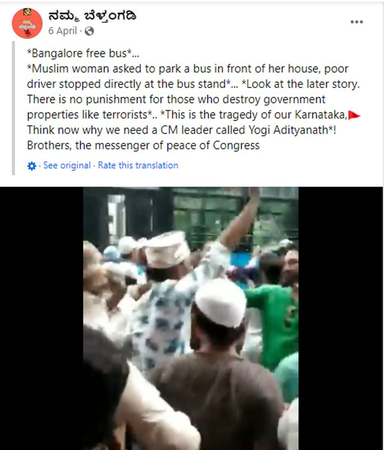The image size is (384, 450).
Task: Click the words "Yogi Adityanath" in the post
Action: (289, 130)
